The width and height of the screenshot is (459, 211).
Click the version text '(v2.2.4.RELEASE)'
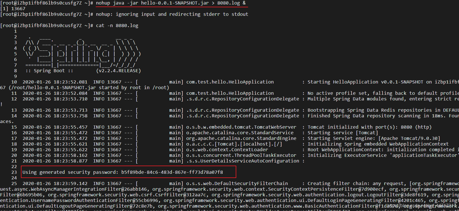[x=119, y=71]
